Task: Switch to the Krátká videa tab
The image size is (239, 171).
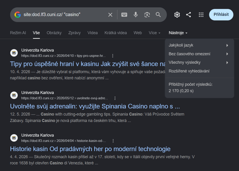Action: click(x=116, y=33)
